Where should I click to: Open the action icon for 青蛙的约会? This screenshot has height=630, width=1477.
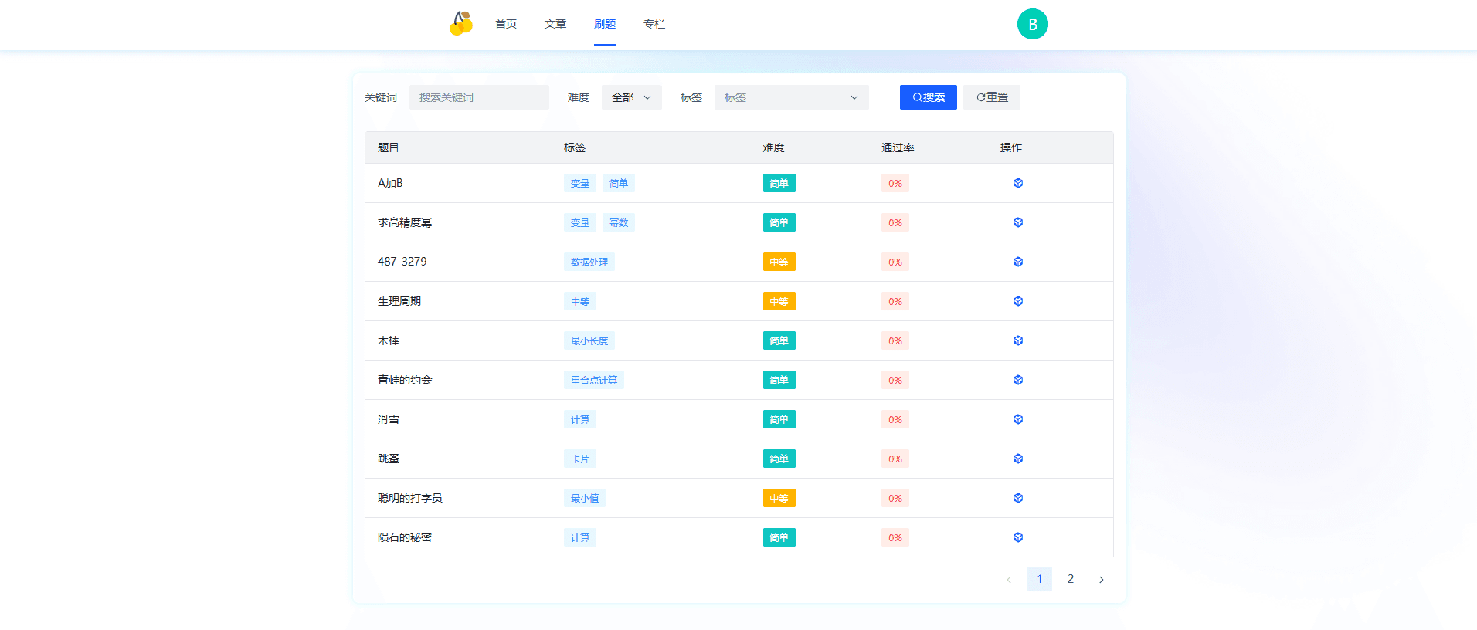[x=1018, y=380]
